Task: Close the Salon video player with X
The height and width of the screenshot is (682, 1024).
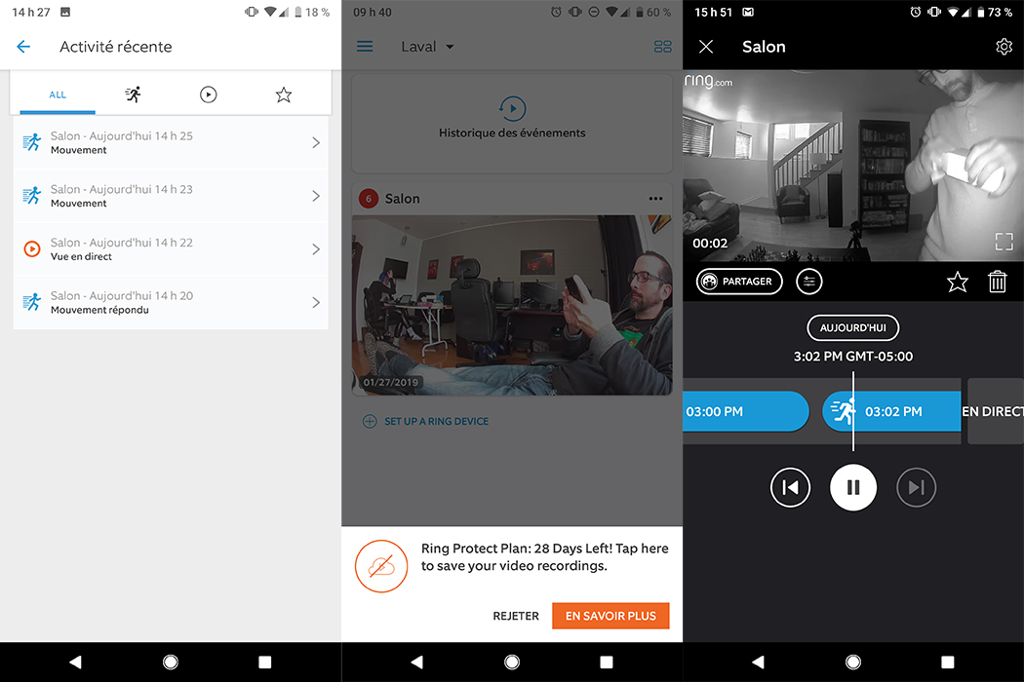Action: tap(706, 47)
